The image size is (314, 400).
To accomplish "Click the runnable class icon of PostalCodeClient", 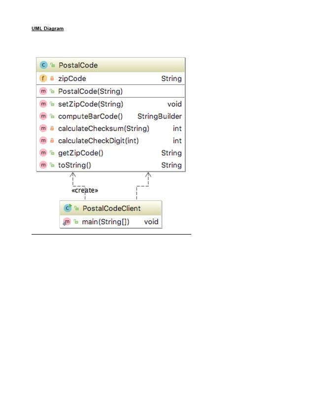I will 68,208.
